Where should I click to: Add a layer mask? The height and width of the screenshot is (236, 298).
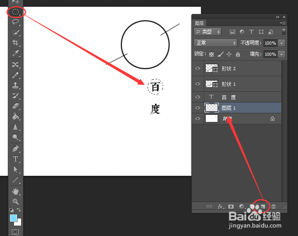(x=231, y=206)
